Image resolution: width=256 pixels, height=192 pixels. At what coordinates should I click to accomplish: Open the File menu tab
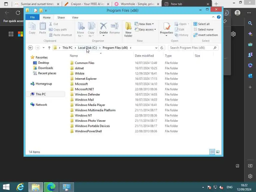[x=32, y=17]
